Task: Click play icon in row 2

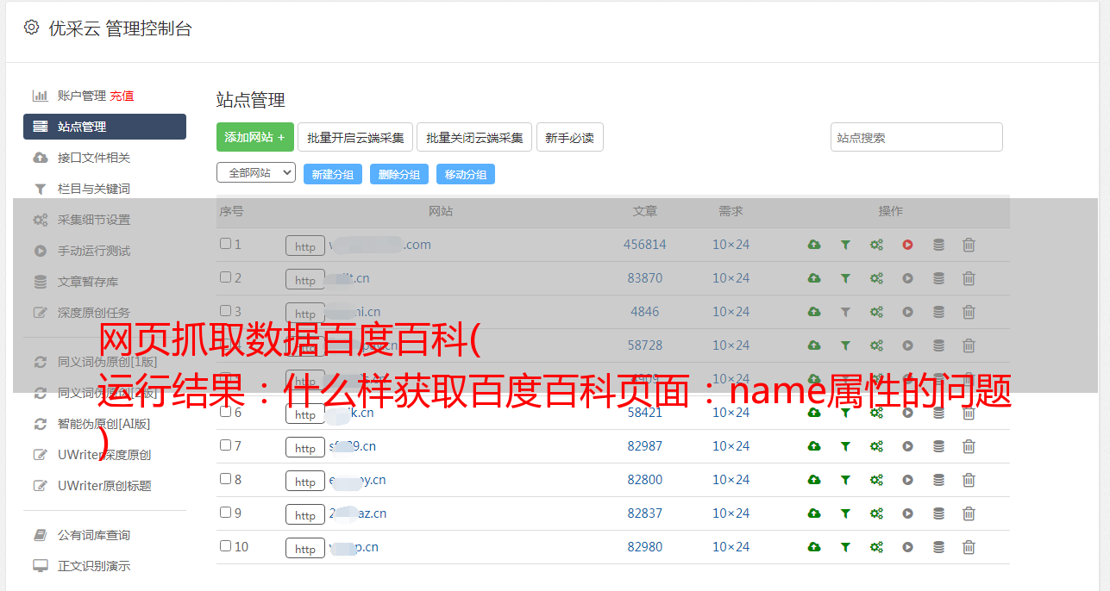Action: (x=907, y=278)
